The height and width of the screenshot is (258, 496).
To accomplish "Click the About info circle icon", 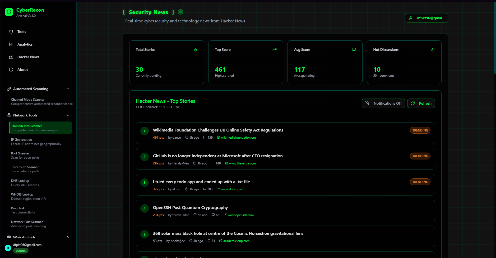I will point(11,70).
